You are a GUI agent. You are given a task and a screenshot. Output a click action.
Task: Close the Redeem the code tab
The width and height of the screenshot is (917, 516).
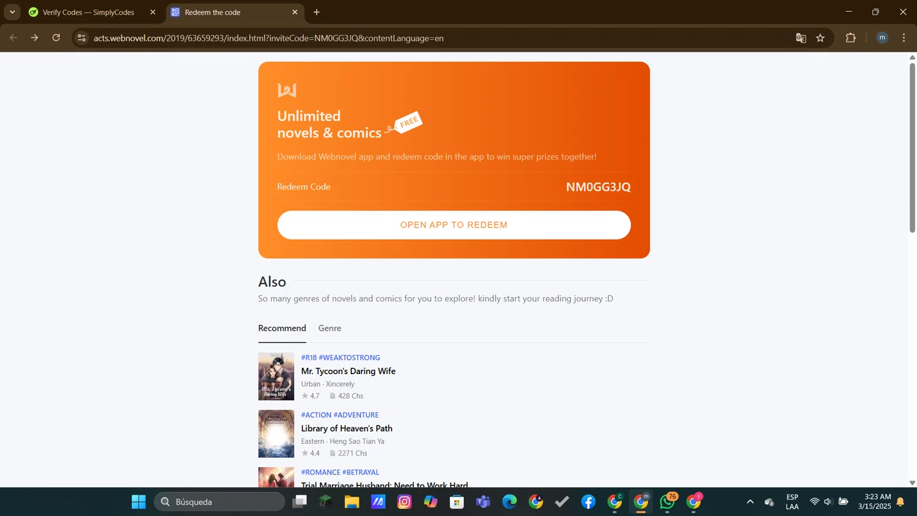[x=295, y=12]
